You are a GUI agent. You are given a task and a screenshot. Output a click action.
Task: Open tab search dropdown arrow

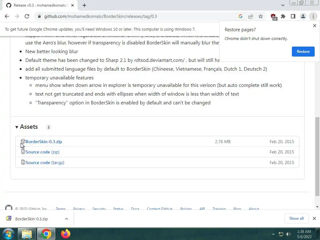(x=282, y=5)
